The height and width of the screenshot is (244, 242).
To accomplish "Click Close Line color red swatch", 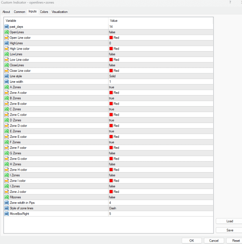I will pos(111,71).
